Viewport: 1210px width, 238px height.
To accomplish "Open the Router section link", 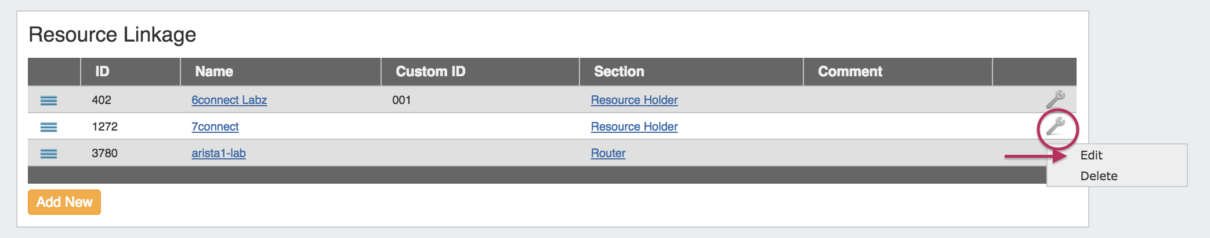I will pos(608,153).
